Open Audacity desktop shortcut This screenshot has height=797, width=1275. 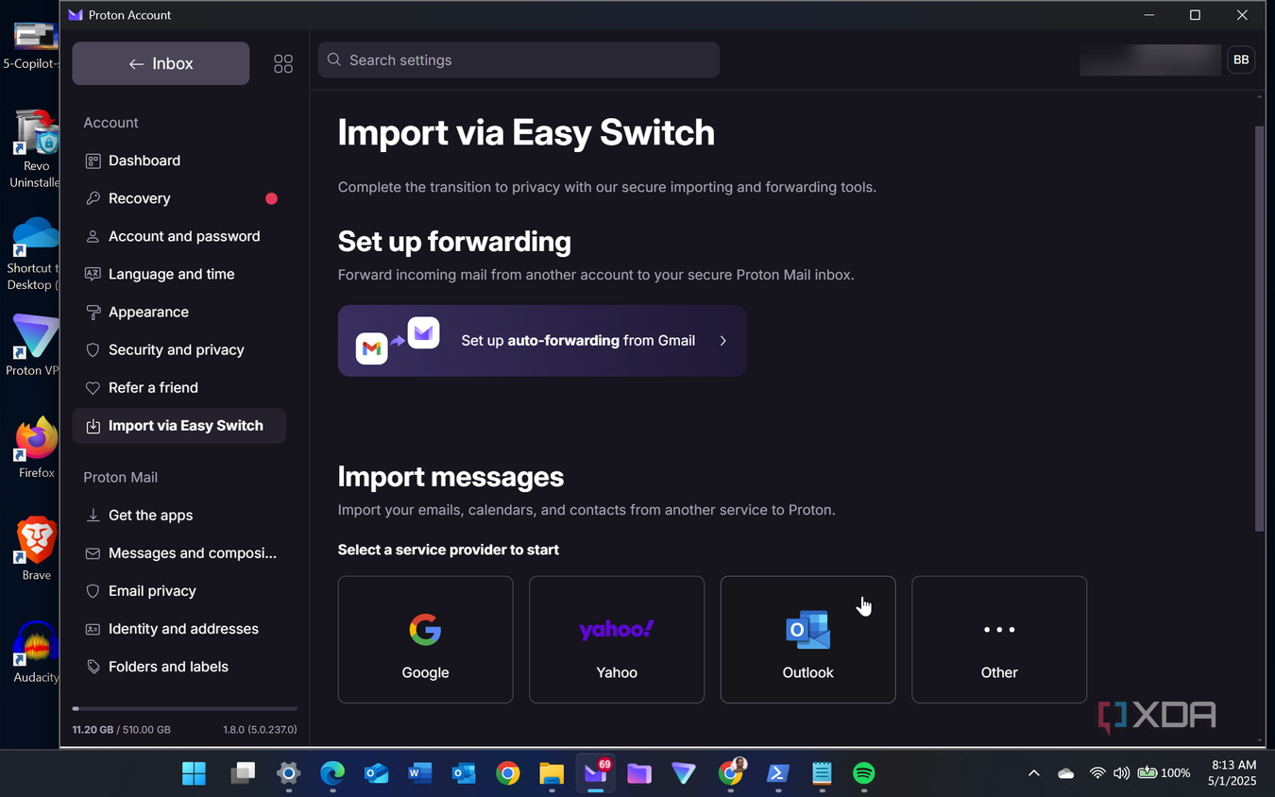point(36,652)
